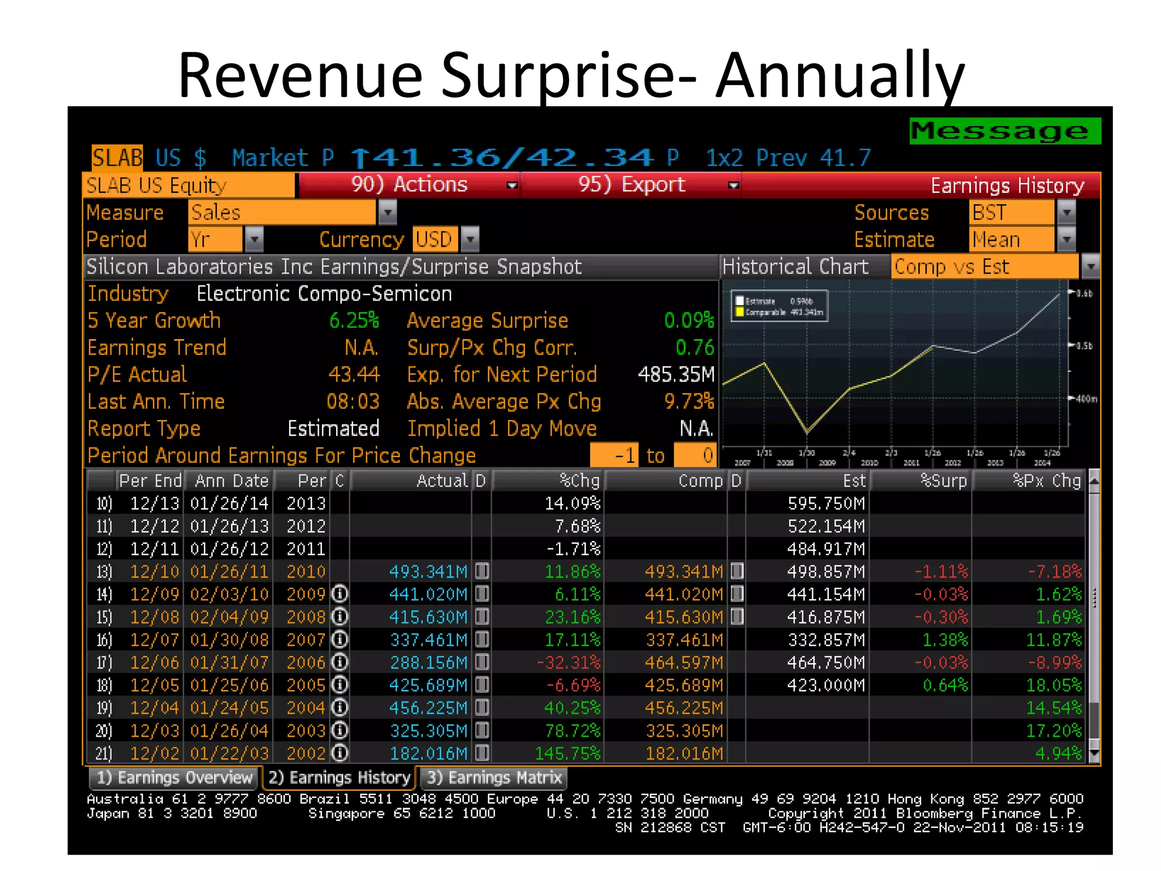
Task: Open detail icon beside Actual 182.016M
Action: pos(482,752)
